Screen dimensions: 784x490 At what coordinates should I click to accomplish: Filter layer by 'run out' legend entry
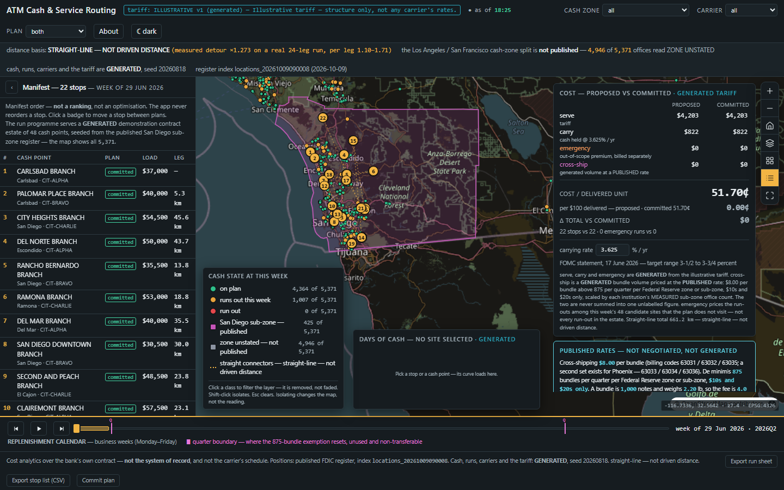273,311
